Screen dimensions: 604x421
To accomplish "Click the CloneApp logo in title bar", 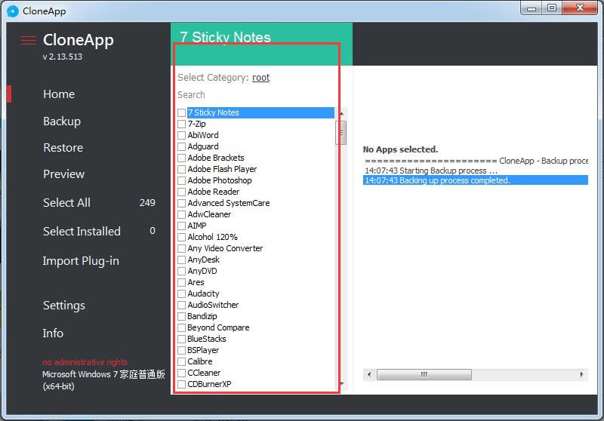I will click(x=13, y=11).
